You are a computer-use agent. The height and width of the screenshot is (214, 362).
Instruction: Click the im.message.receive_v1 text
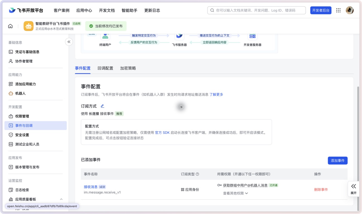[x=102, y=192]
